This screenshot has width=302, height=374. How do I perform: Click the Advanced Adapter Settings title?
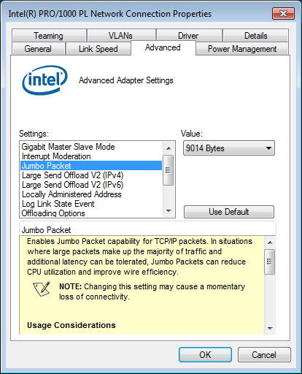[126, 80]
